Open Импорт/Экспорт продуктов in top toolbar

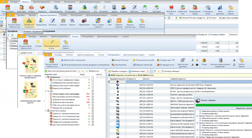point(192,18)
